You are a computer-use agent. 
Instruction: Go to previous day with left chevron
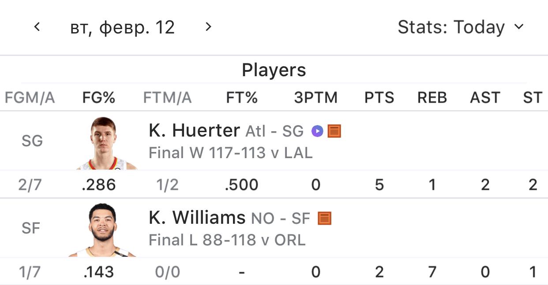37,27
